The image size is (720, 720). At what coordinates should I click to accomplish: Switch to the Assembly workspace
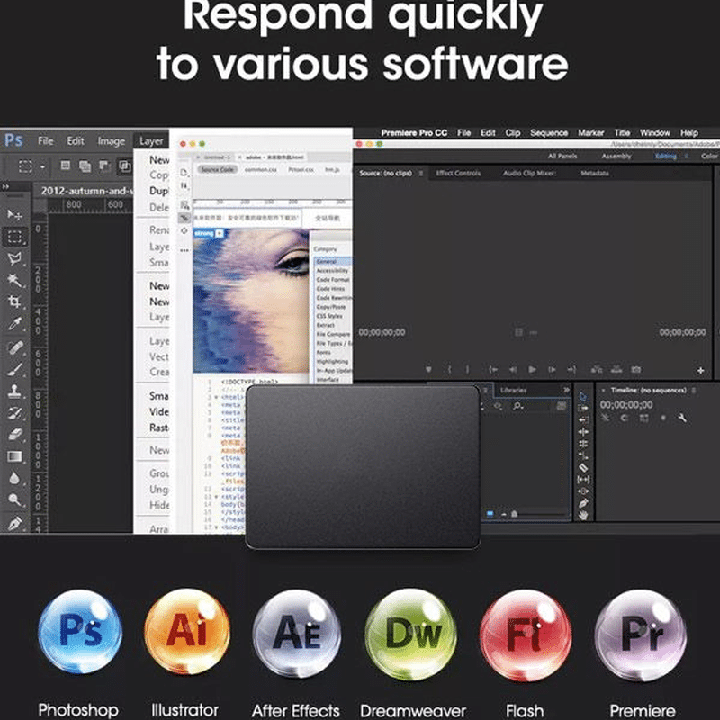coord(616,156)
